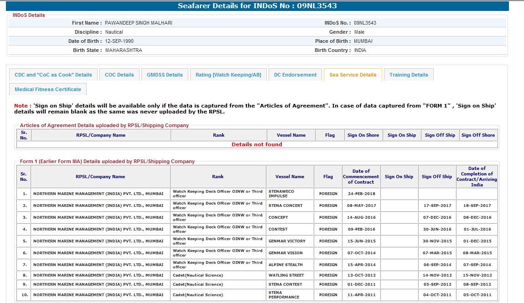Click the INDoS No. value 09NL3543
This screenshot has width=524, height=303.
365,23
